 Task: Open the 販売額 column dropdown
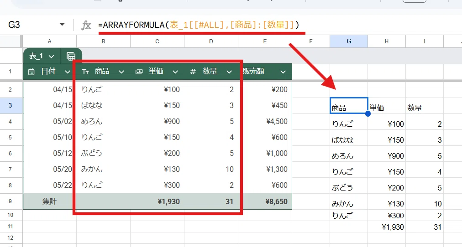[283, 72]
